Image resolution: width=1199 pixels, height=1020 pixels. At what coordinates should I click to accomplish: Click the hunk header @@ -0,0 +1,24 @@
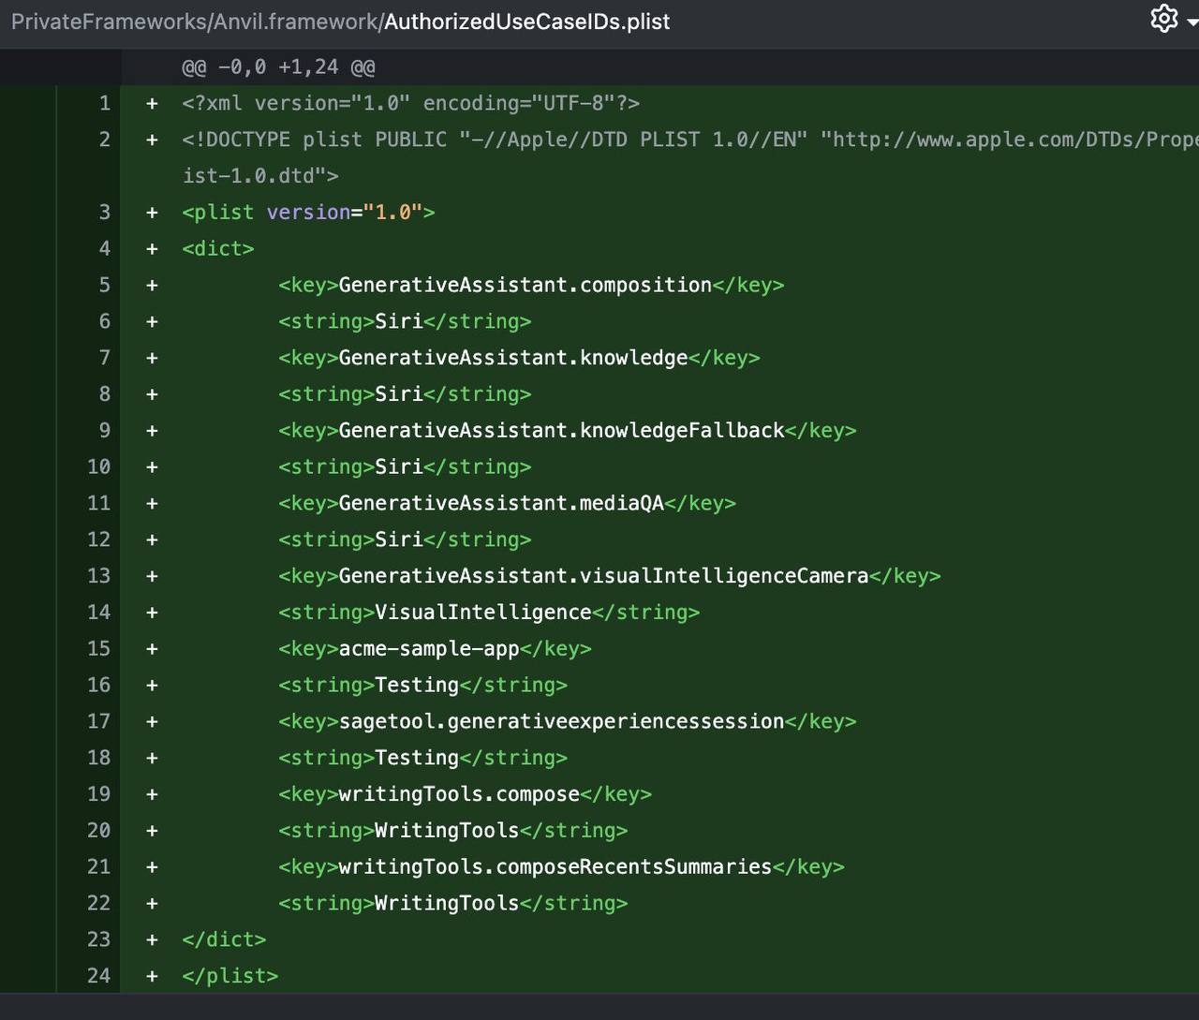coord(278,67)
